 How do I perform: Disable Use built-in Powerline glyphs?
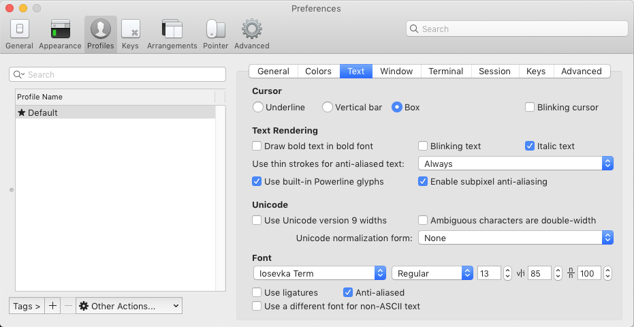(257, 181)
